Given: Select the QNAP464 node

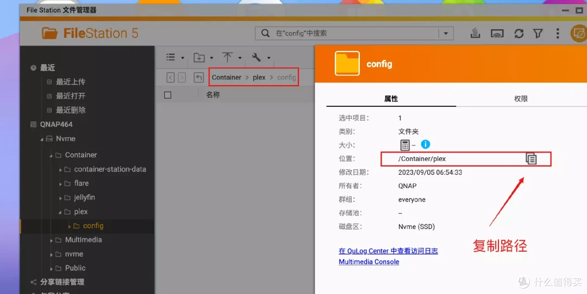Looking at the screenshot, I should [56, 124].
